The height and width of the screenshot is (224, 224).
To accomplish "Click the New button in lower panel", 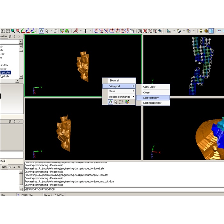I will (4, 167).
